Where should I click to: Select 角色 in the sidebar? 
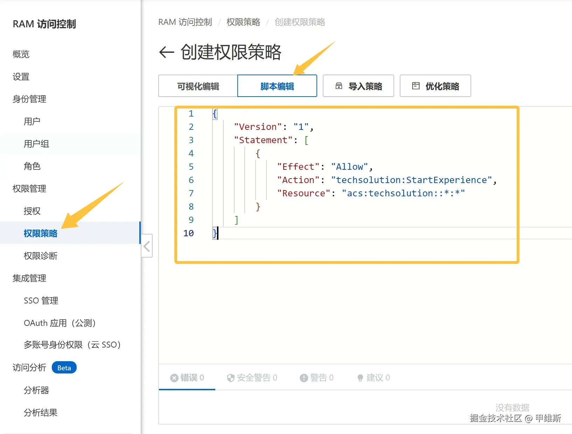[32, 166]
